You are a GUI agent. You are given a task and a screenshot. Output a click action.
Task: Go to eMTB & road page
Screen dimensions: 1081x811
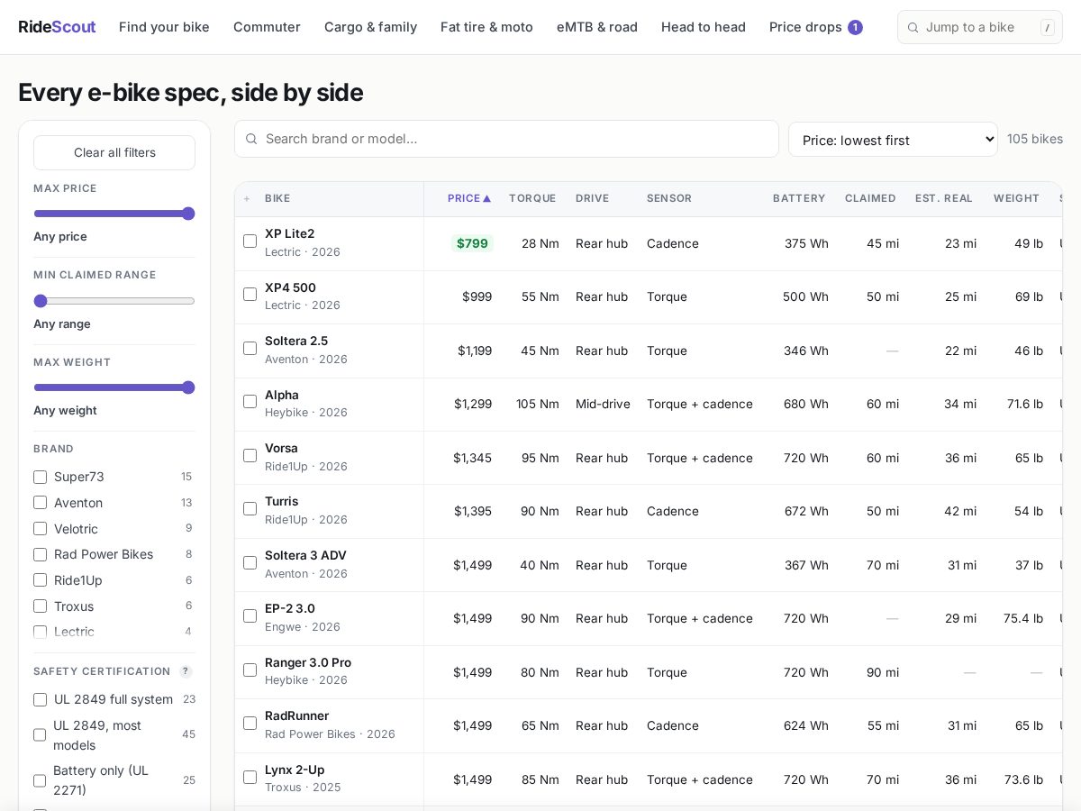597,27
